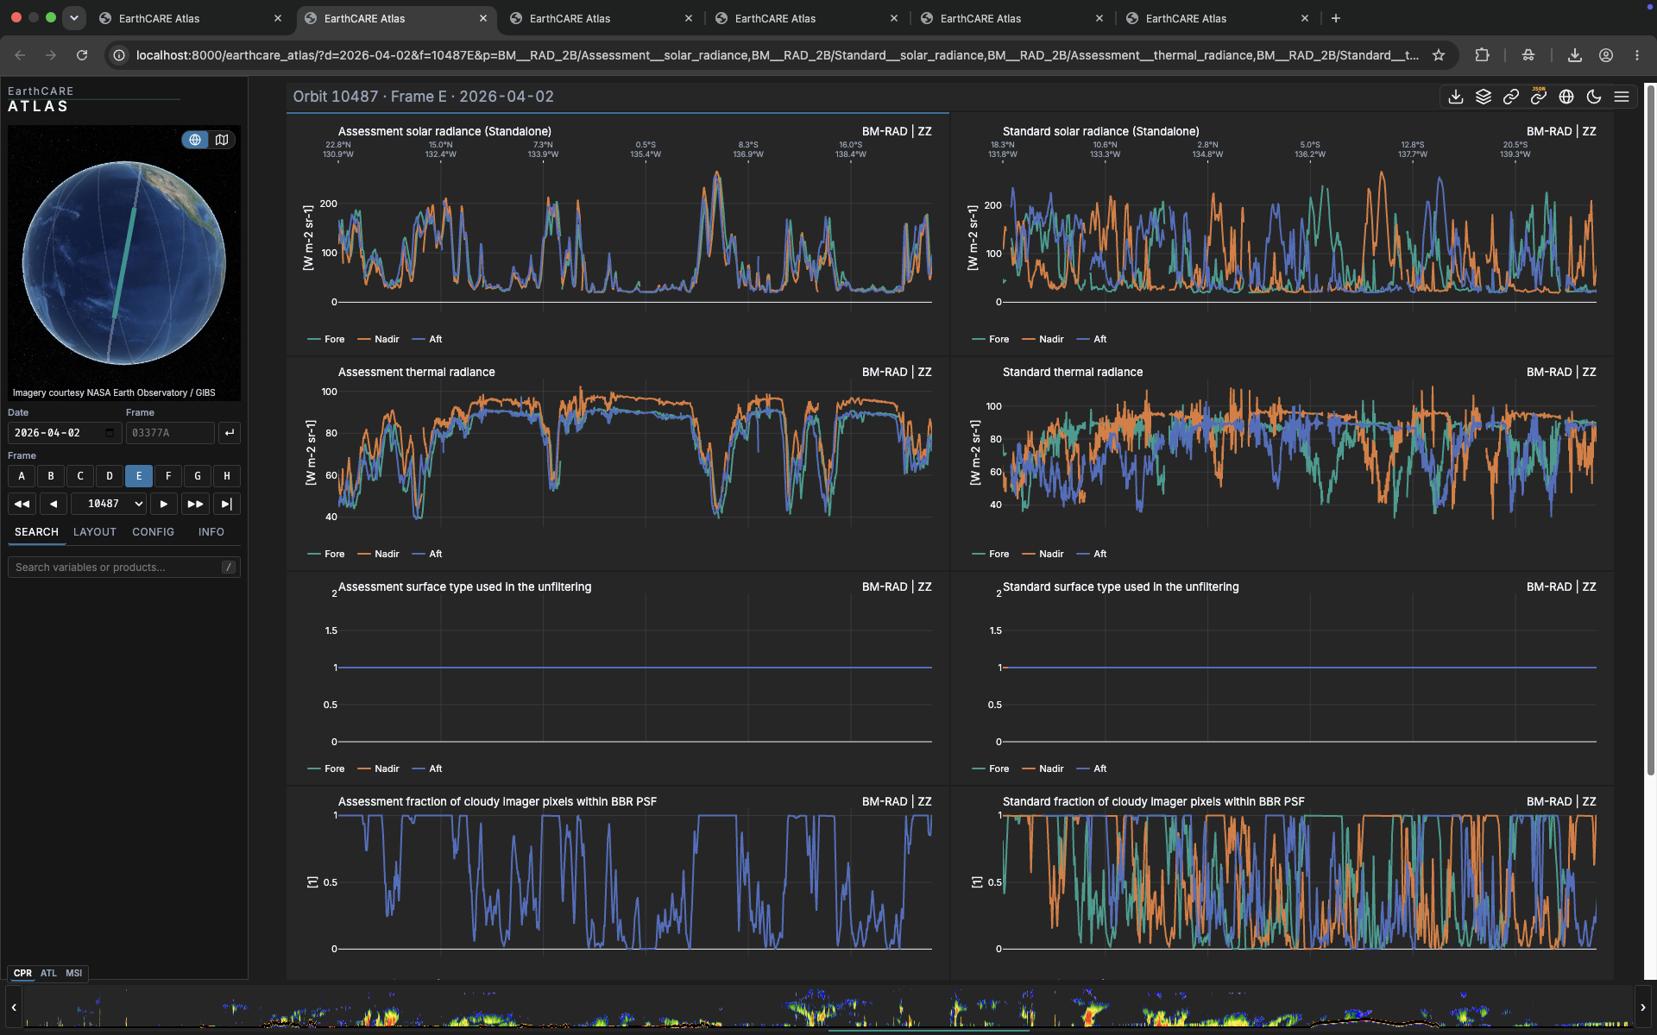Switch to the CONFIG tab
The height and width of the screenshot is (1035, 1657).
click(153, 532)
